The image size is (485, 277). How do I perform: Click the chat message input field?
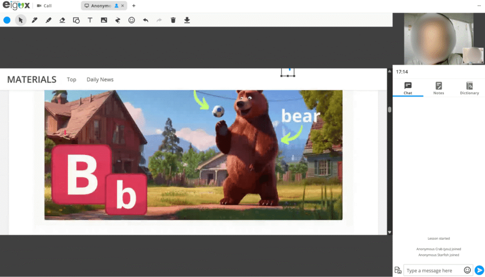click(432, 270)
